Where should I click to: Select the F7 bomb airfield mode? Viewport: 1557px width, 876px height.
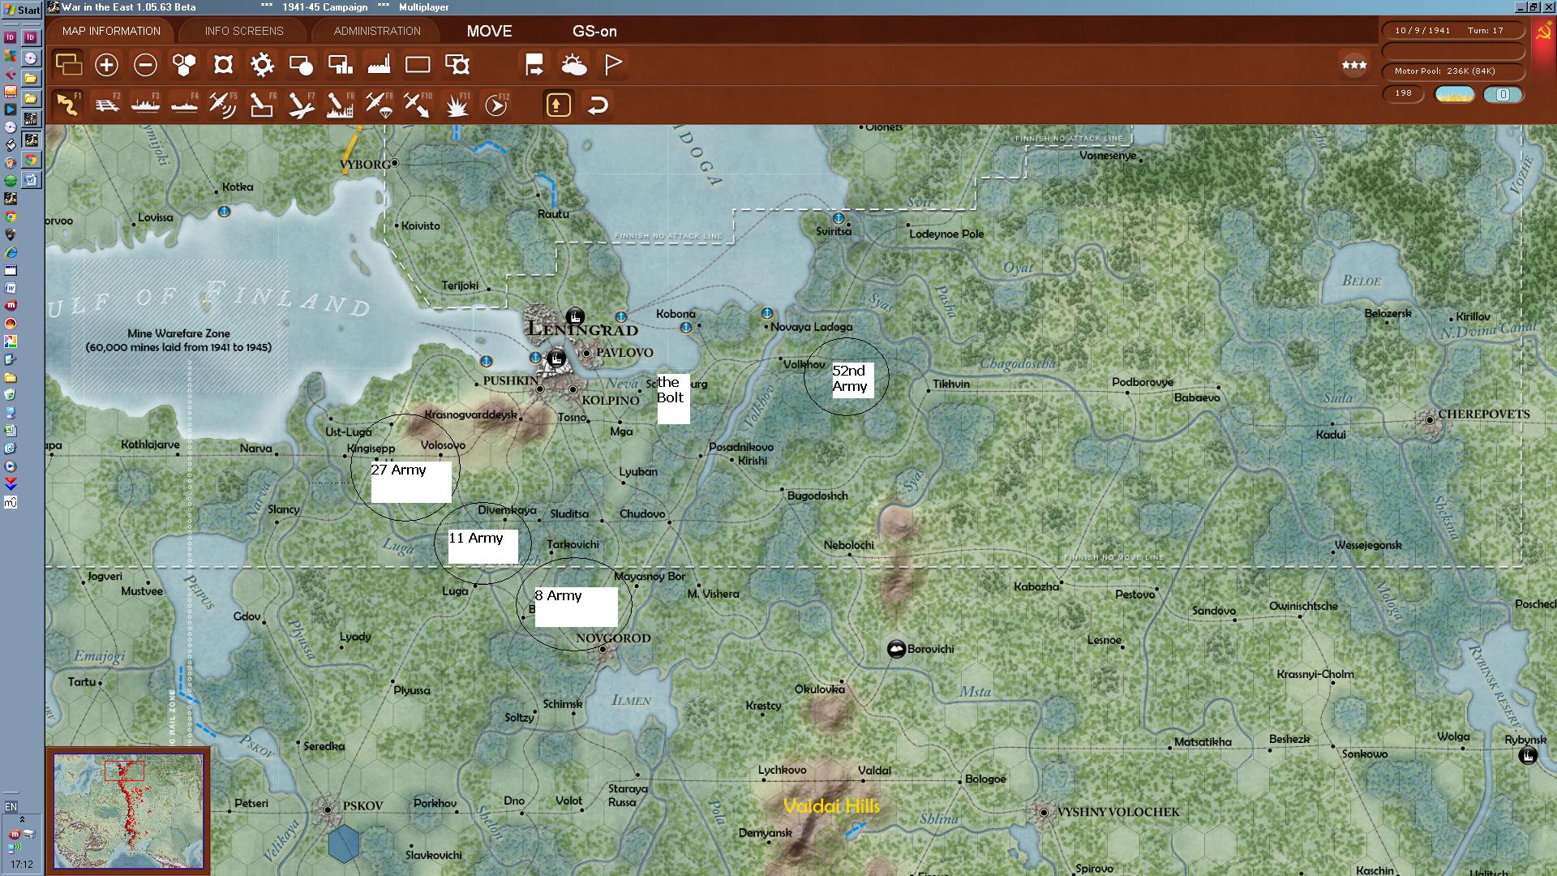click(x=302, y=105)
